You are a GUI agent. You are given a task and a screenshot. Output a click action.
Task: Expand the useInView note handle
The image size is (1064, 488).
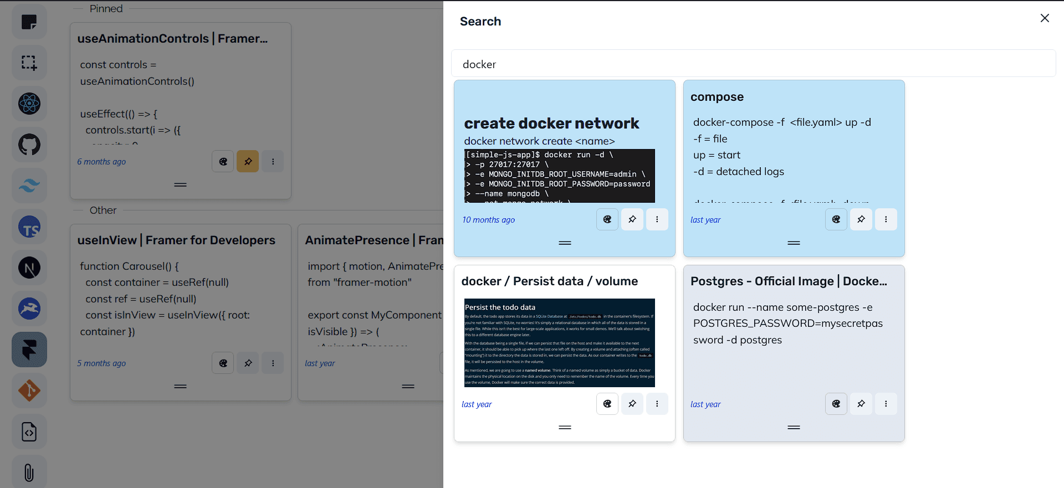[180, 387]
